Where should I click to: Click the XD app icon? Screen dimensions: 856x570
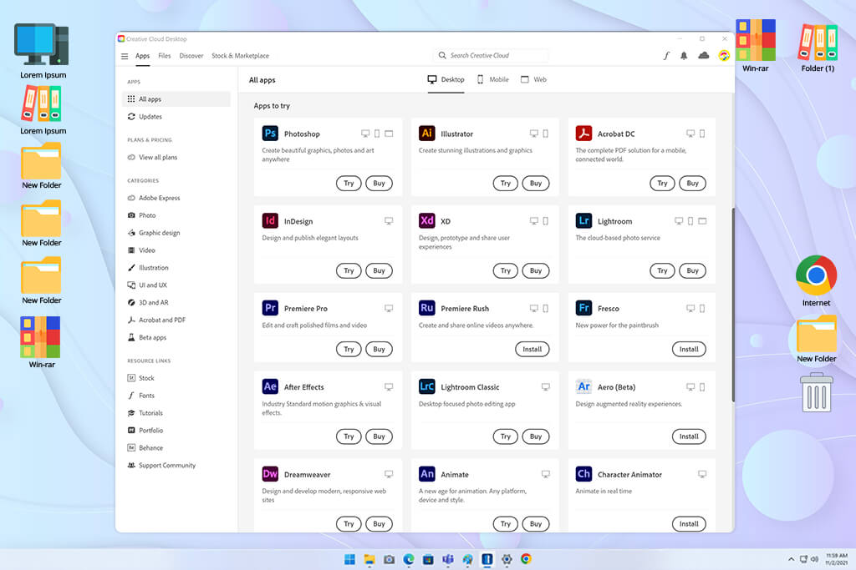pyautogui.click(x=427, y=220)
